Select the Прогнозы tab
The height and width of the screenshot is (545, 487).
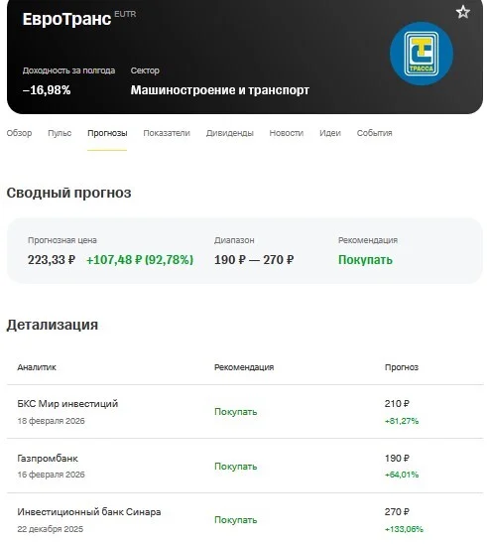click(107, 133)
